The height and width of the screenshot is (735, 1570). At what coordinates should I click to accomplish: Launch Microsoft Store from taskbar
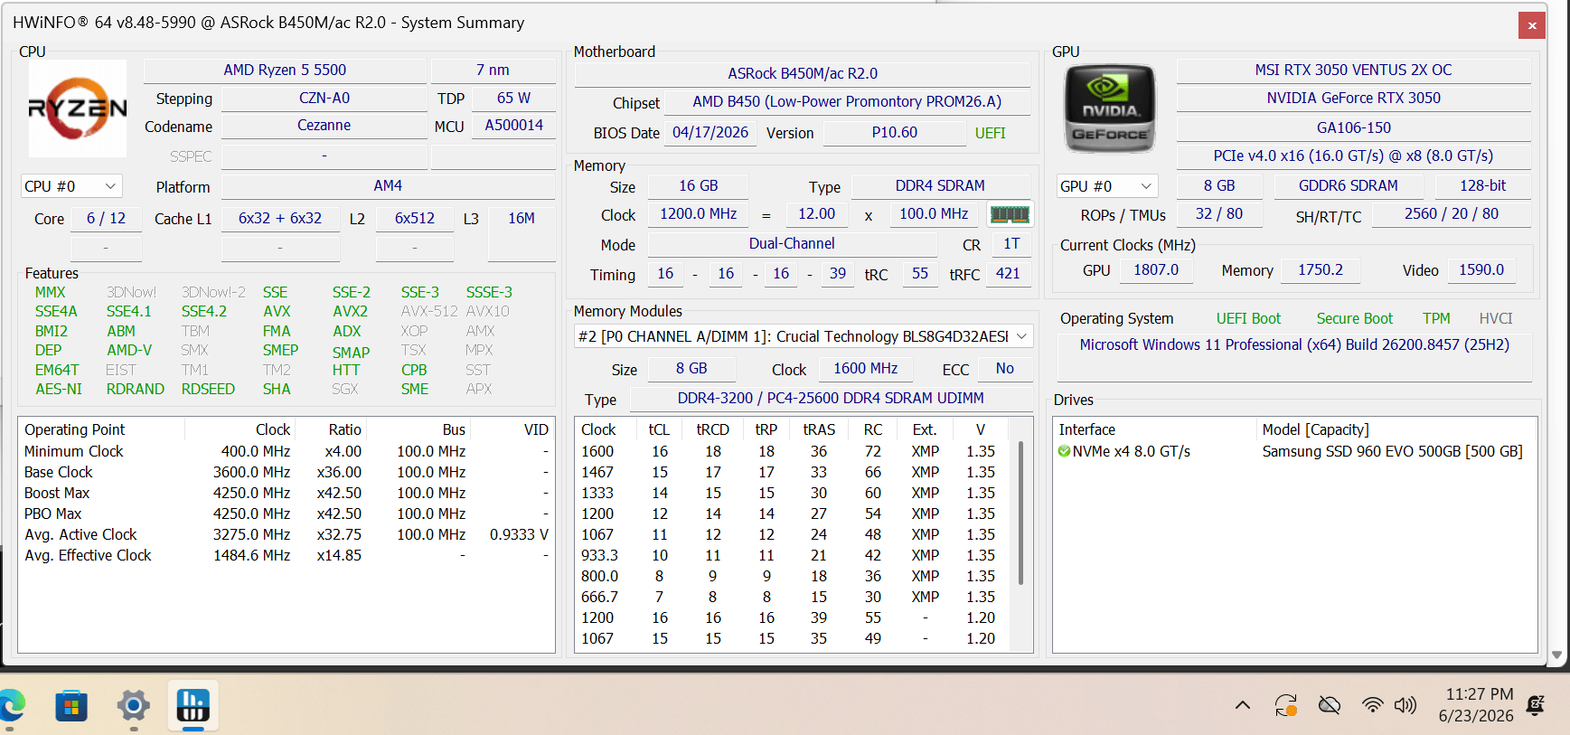(71, 705)
